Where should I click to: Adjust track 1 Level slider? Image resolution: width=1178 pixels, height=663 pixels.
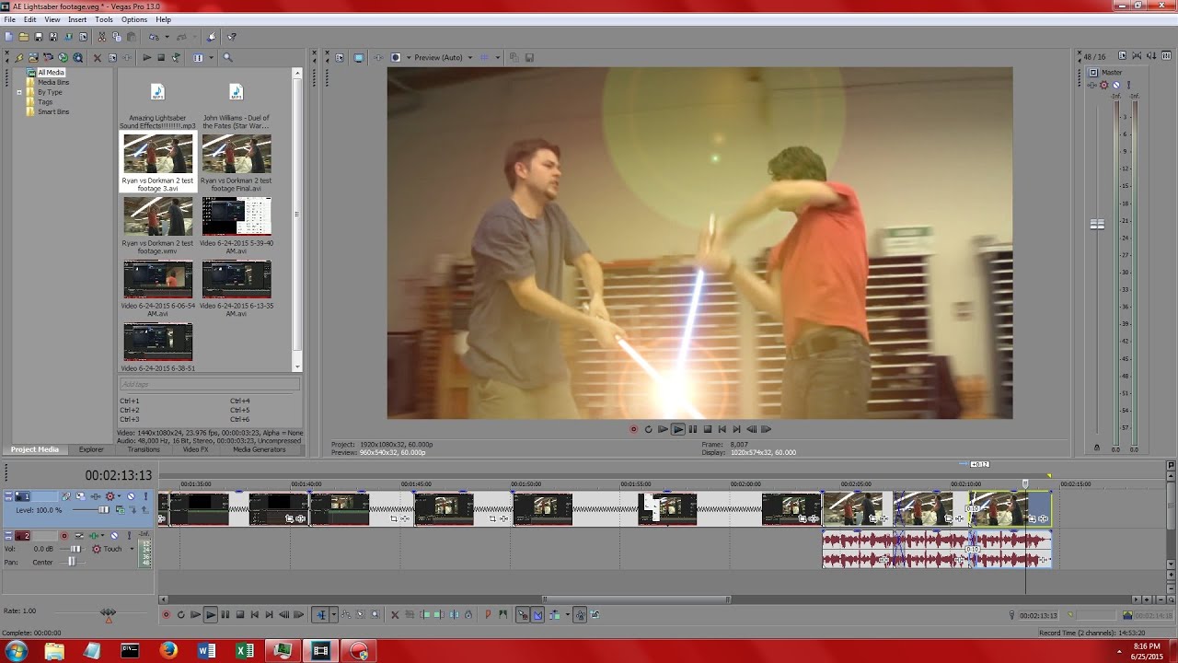pos(103,510)
